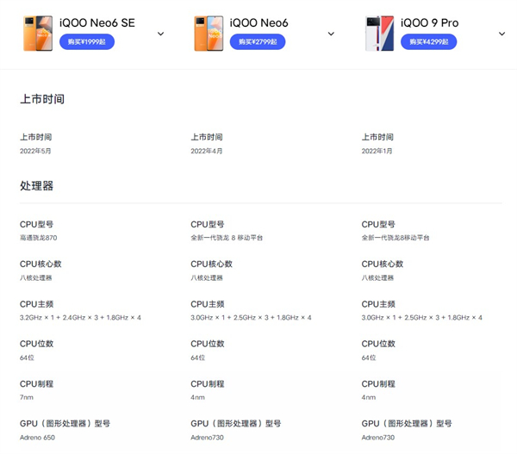Select the iQOO 9 Pro phone thumbnail
The image size is (517, 454).
379,34
